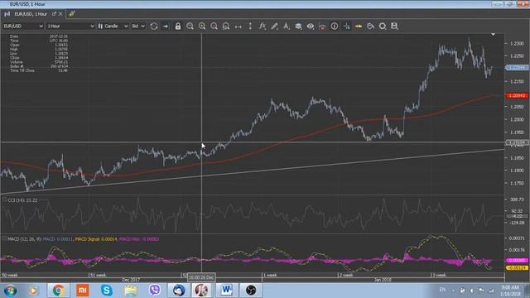Click the 1.2300 price axis label
Image resolution: width=530 pixels, height=298 pixels.
coord(517,44)
